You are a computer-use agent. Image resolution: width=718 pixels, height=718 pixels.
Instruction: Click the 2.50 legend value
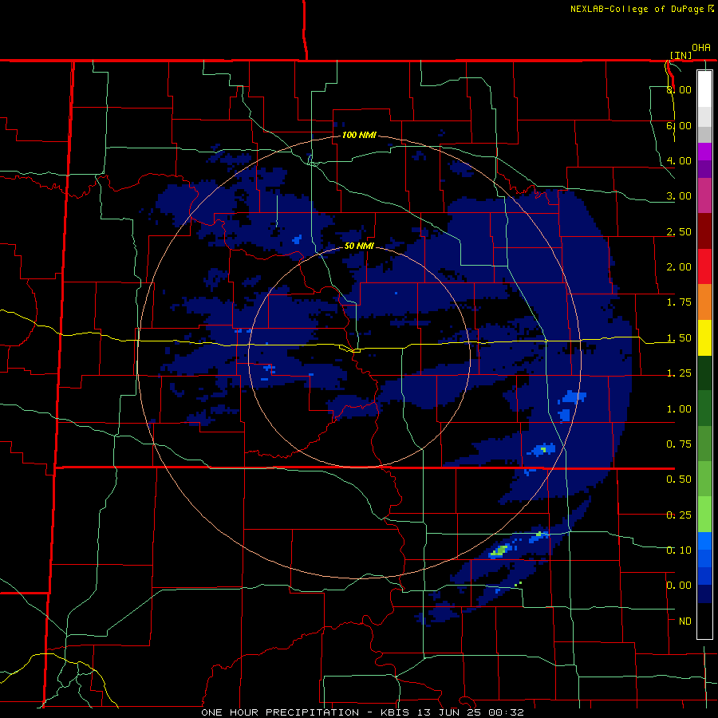(x=679, y=231)
